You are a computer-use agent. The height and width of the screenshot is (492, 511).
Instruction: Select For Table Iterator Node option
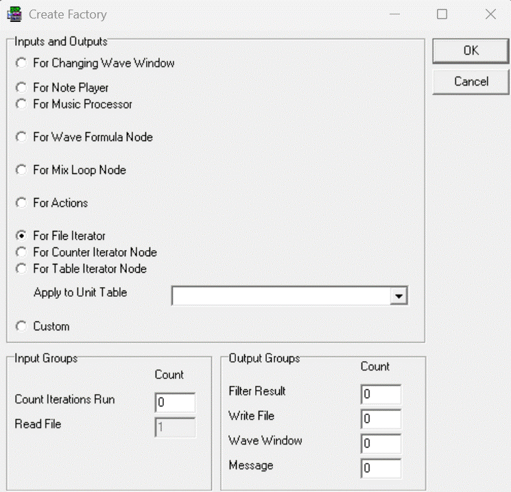click(x=21, y=269)
